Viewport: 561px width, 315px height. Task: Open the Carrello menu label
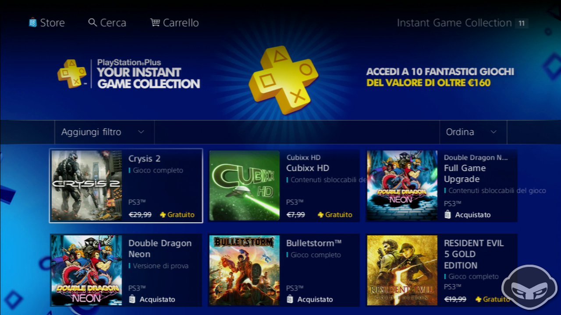point(181,23)
